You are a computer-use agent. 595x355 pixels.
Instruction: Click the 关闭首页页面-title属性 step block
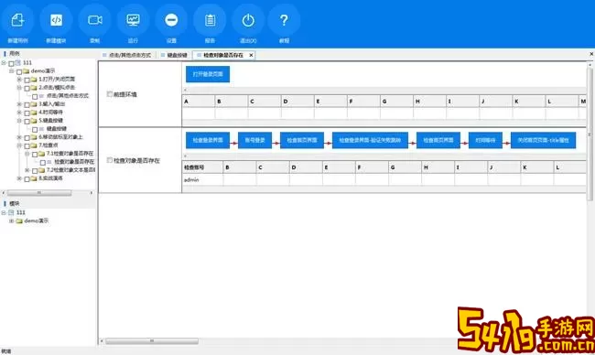[x=543, y=140]
